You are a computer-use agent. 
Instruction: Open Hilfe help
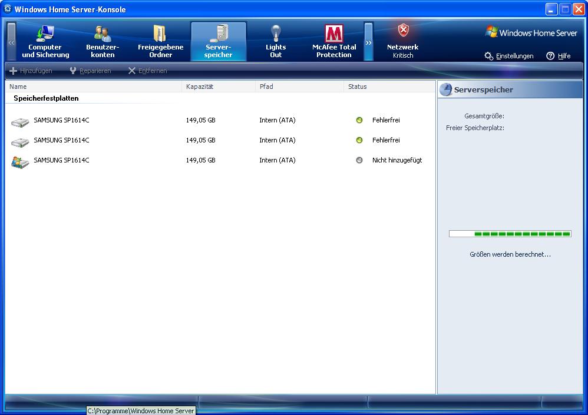pyautogui.click(x=559, y=56)
